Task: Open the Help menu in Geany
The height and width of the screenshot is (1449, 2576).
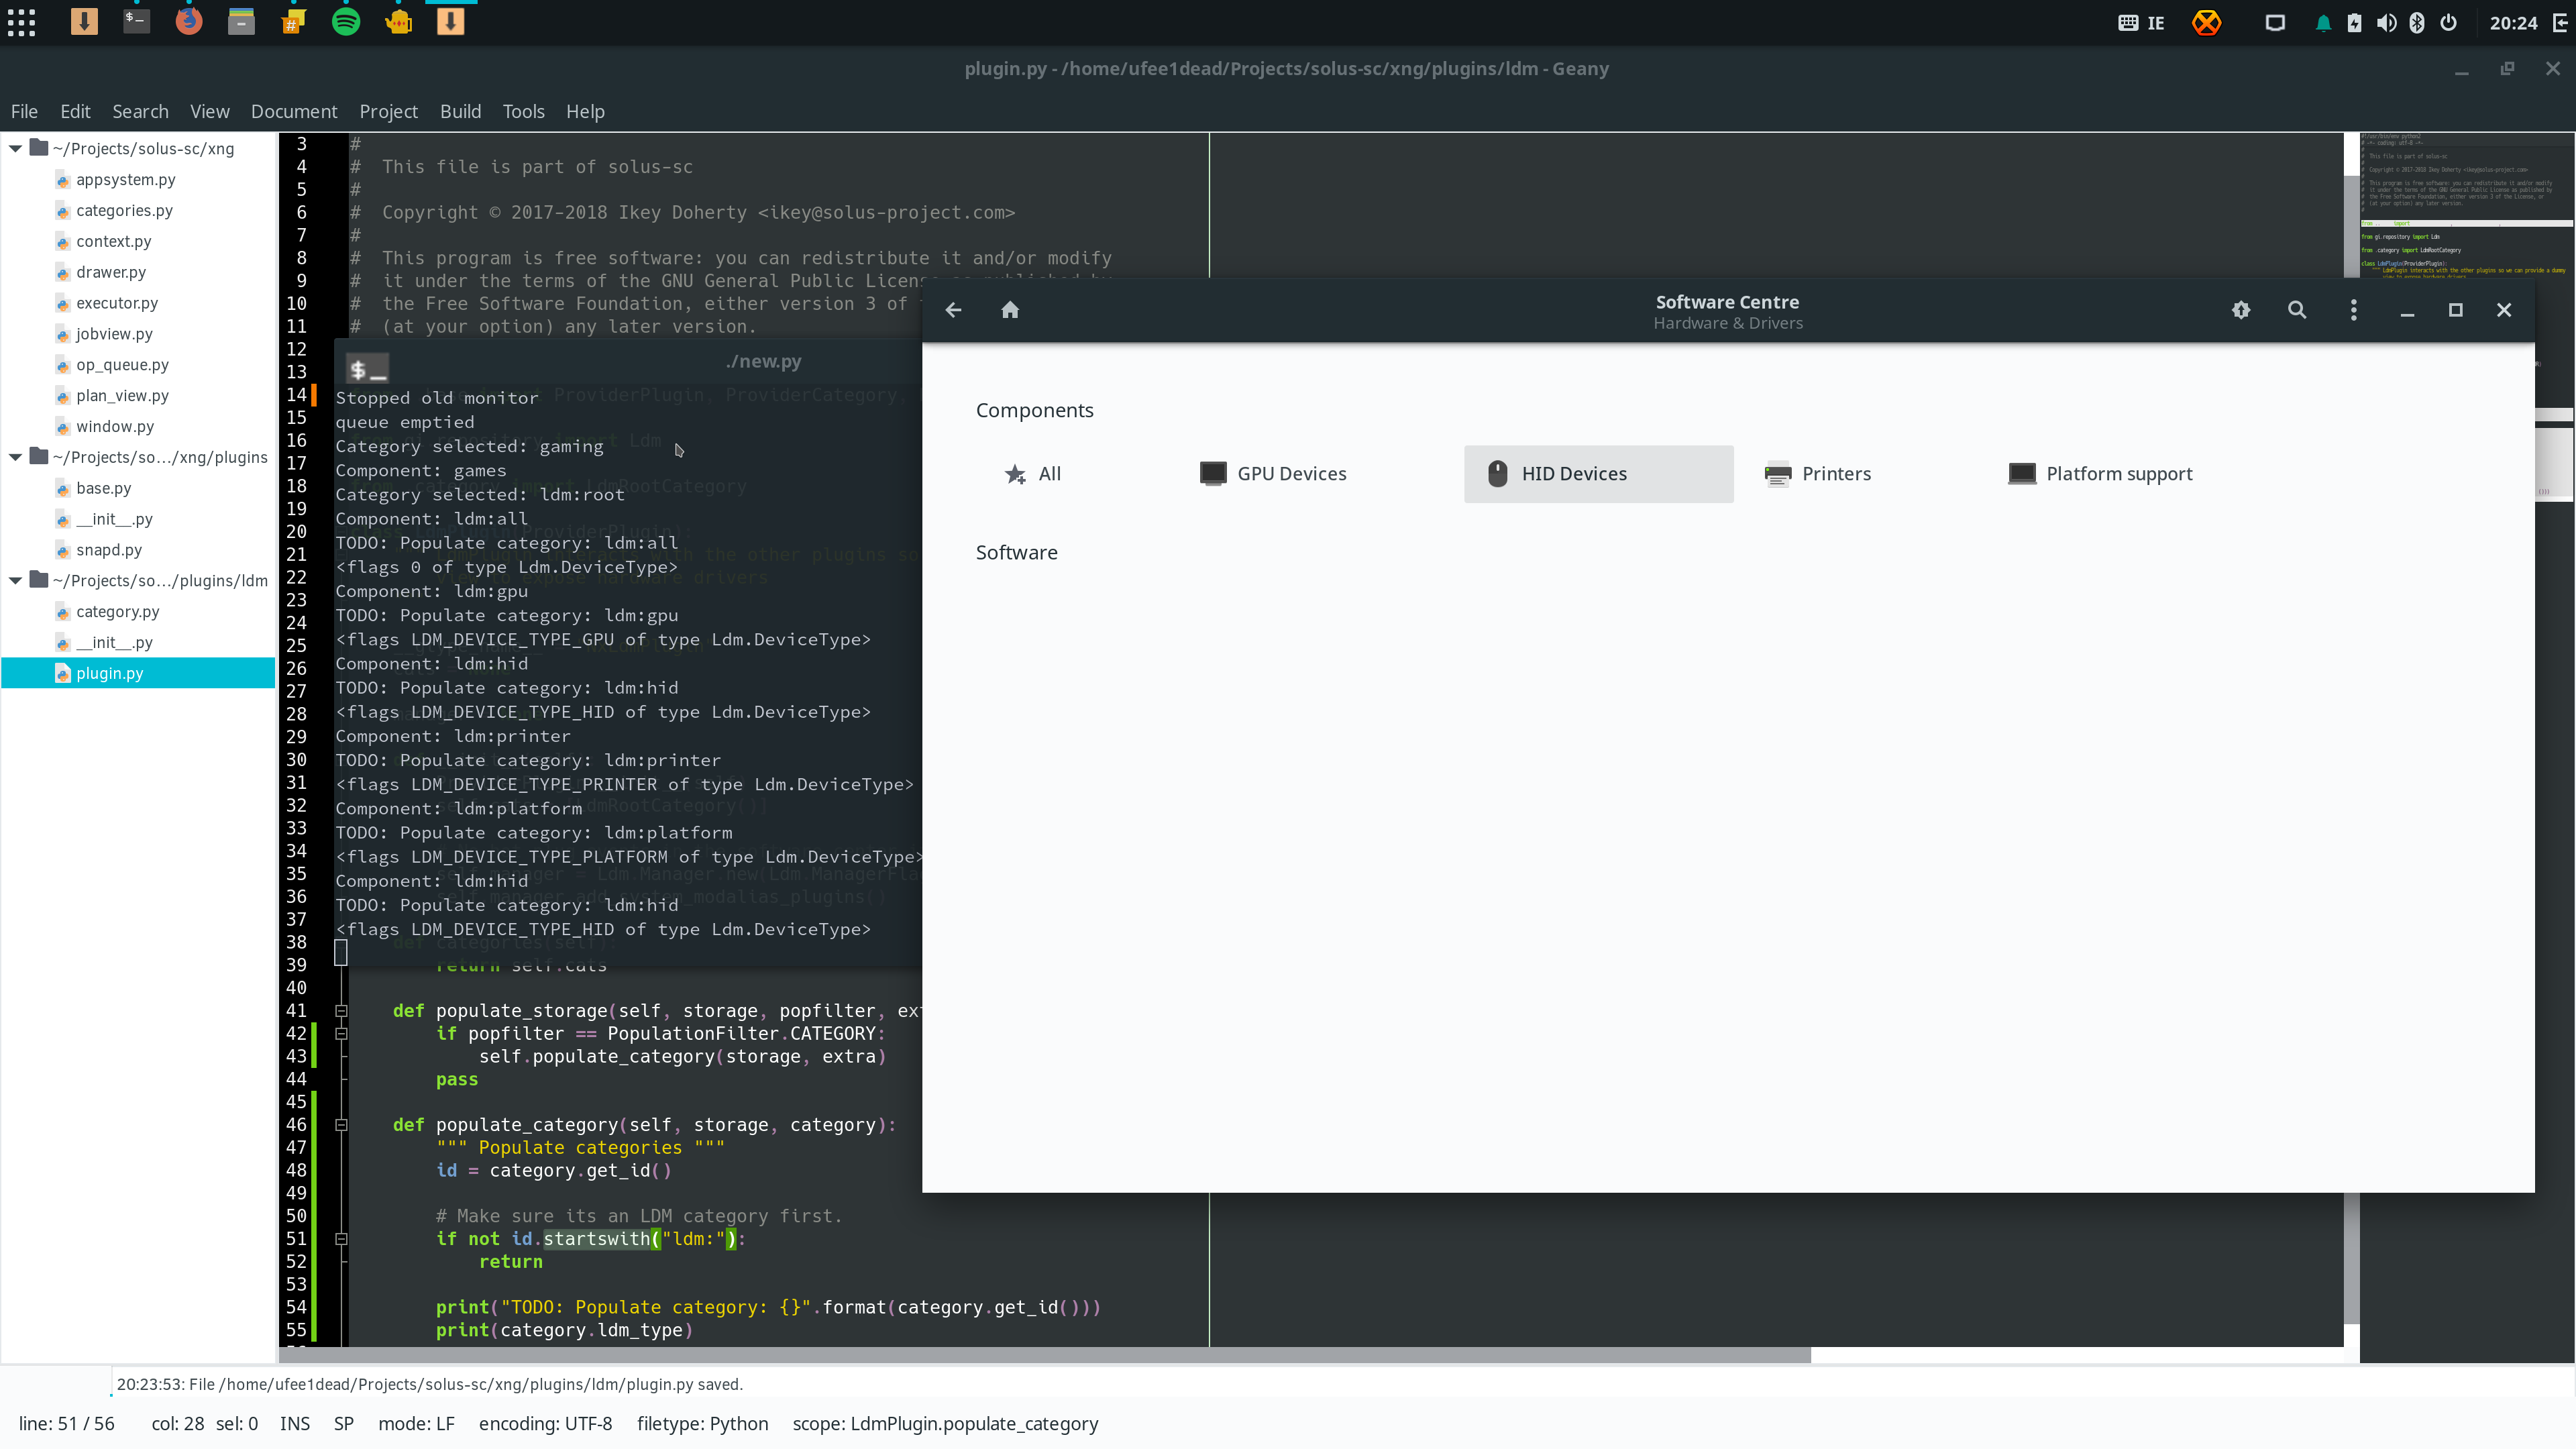Action: click(585, 111)
